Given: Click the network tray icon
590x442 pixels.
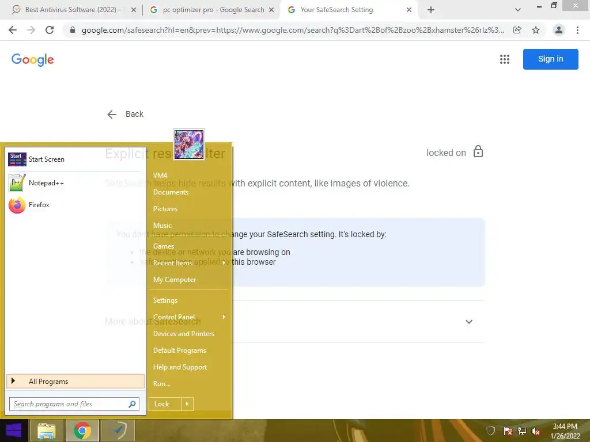Looking at the screenshot, I should click(x=522, y=430).
